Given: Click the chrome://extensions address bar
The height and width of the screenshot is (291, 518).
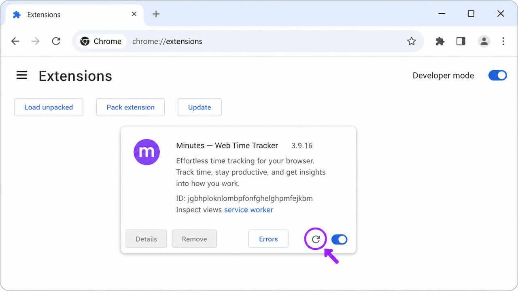Looking at the screenshot, I should 248,41.
